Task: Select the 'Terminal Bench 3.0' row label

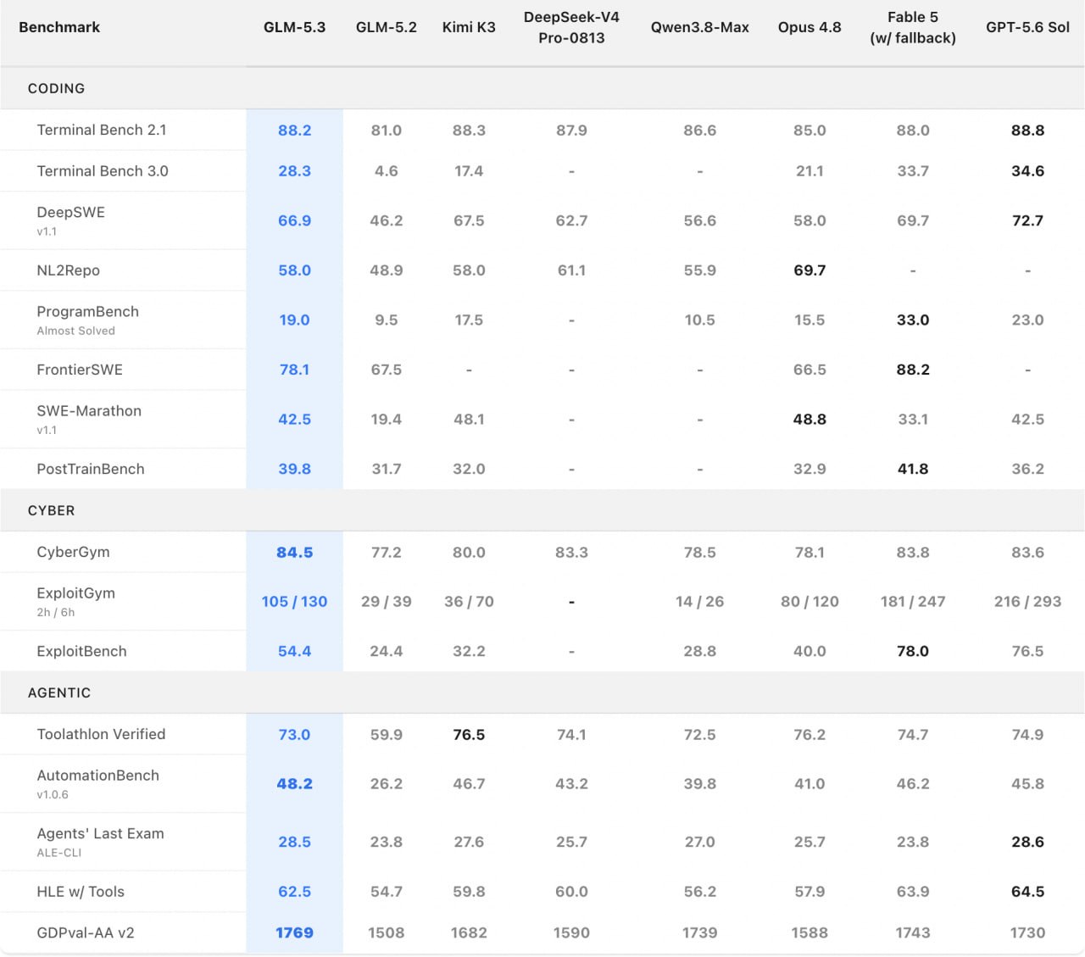Action: tap(103, 171)
